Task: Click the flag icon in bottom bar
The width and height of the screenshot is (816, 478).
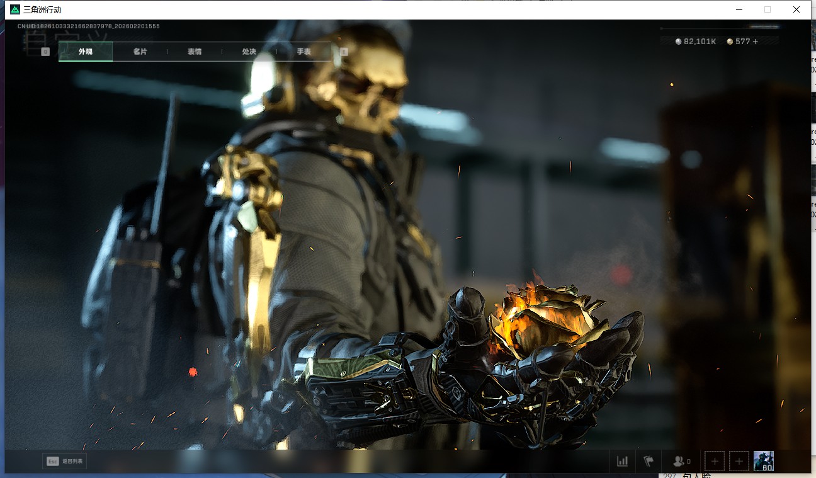Action: (x=649, y=461)
